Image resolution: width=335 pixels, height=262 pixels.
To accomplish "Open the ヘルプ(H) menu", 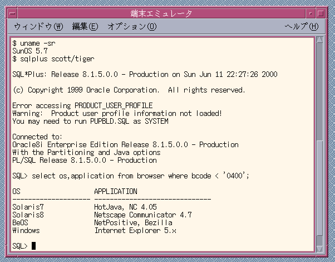I will pyautogui.click(x=301, y=27).
